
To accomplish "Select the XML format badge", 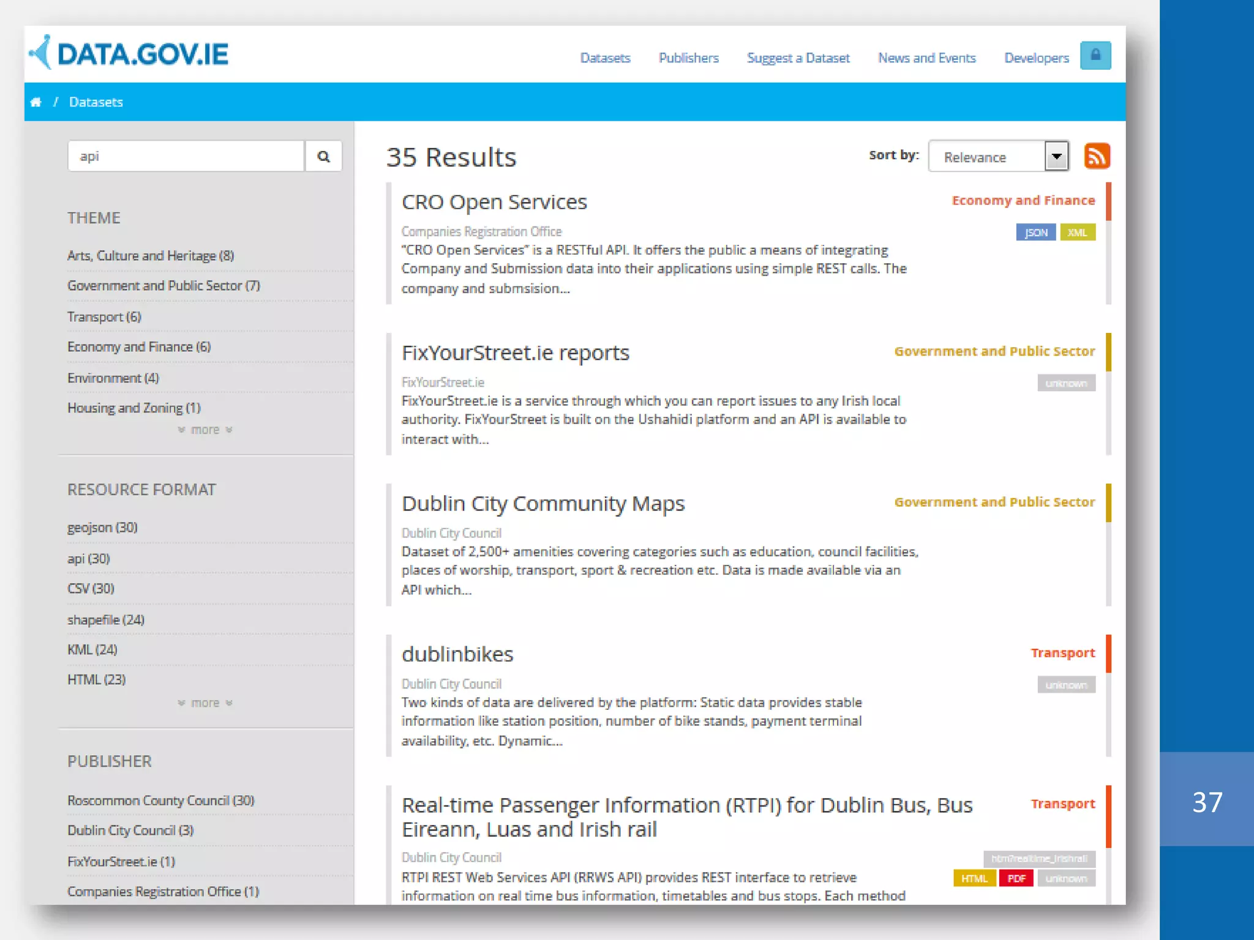I will pyautogui.click(x=1077, y=233).
